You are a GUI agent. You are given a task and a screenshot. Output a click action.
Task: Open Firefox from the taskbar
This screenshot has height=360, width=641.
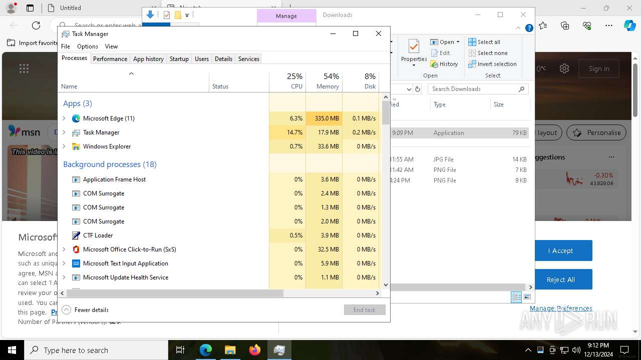[x=254, y=350]
